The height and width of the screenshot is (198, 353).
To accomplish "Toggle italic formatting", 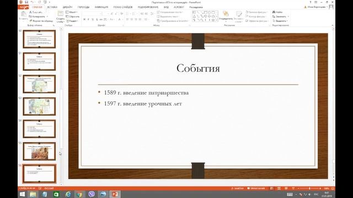I will click(x=88, y=20).
